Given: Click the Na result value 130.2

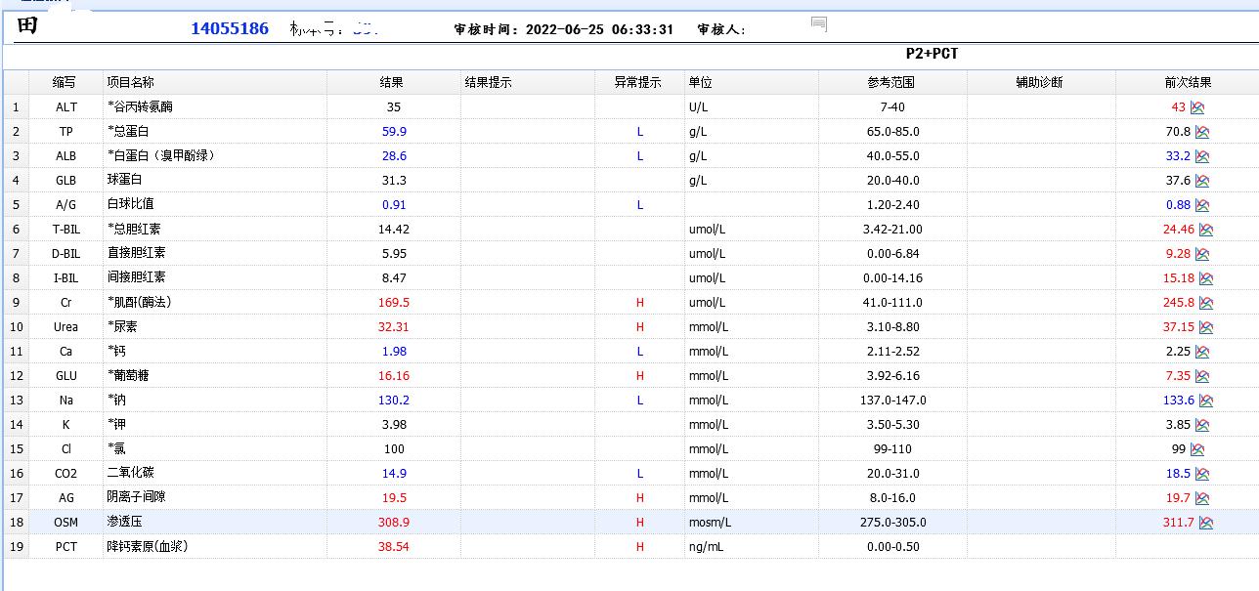Looking at the screenshot, I should 394,401.
